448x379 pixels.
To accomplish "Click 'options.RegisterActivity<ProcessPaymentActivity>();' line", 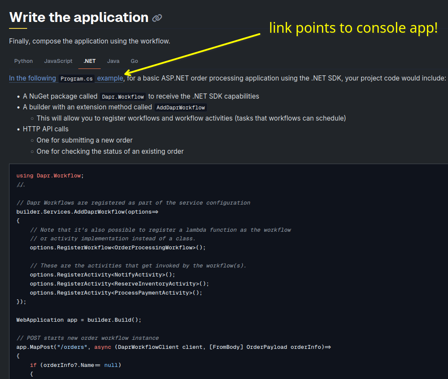I will [116, 292].
